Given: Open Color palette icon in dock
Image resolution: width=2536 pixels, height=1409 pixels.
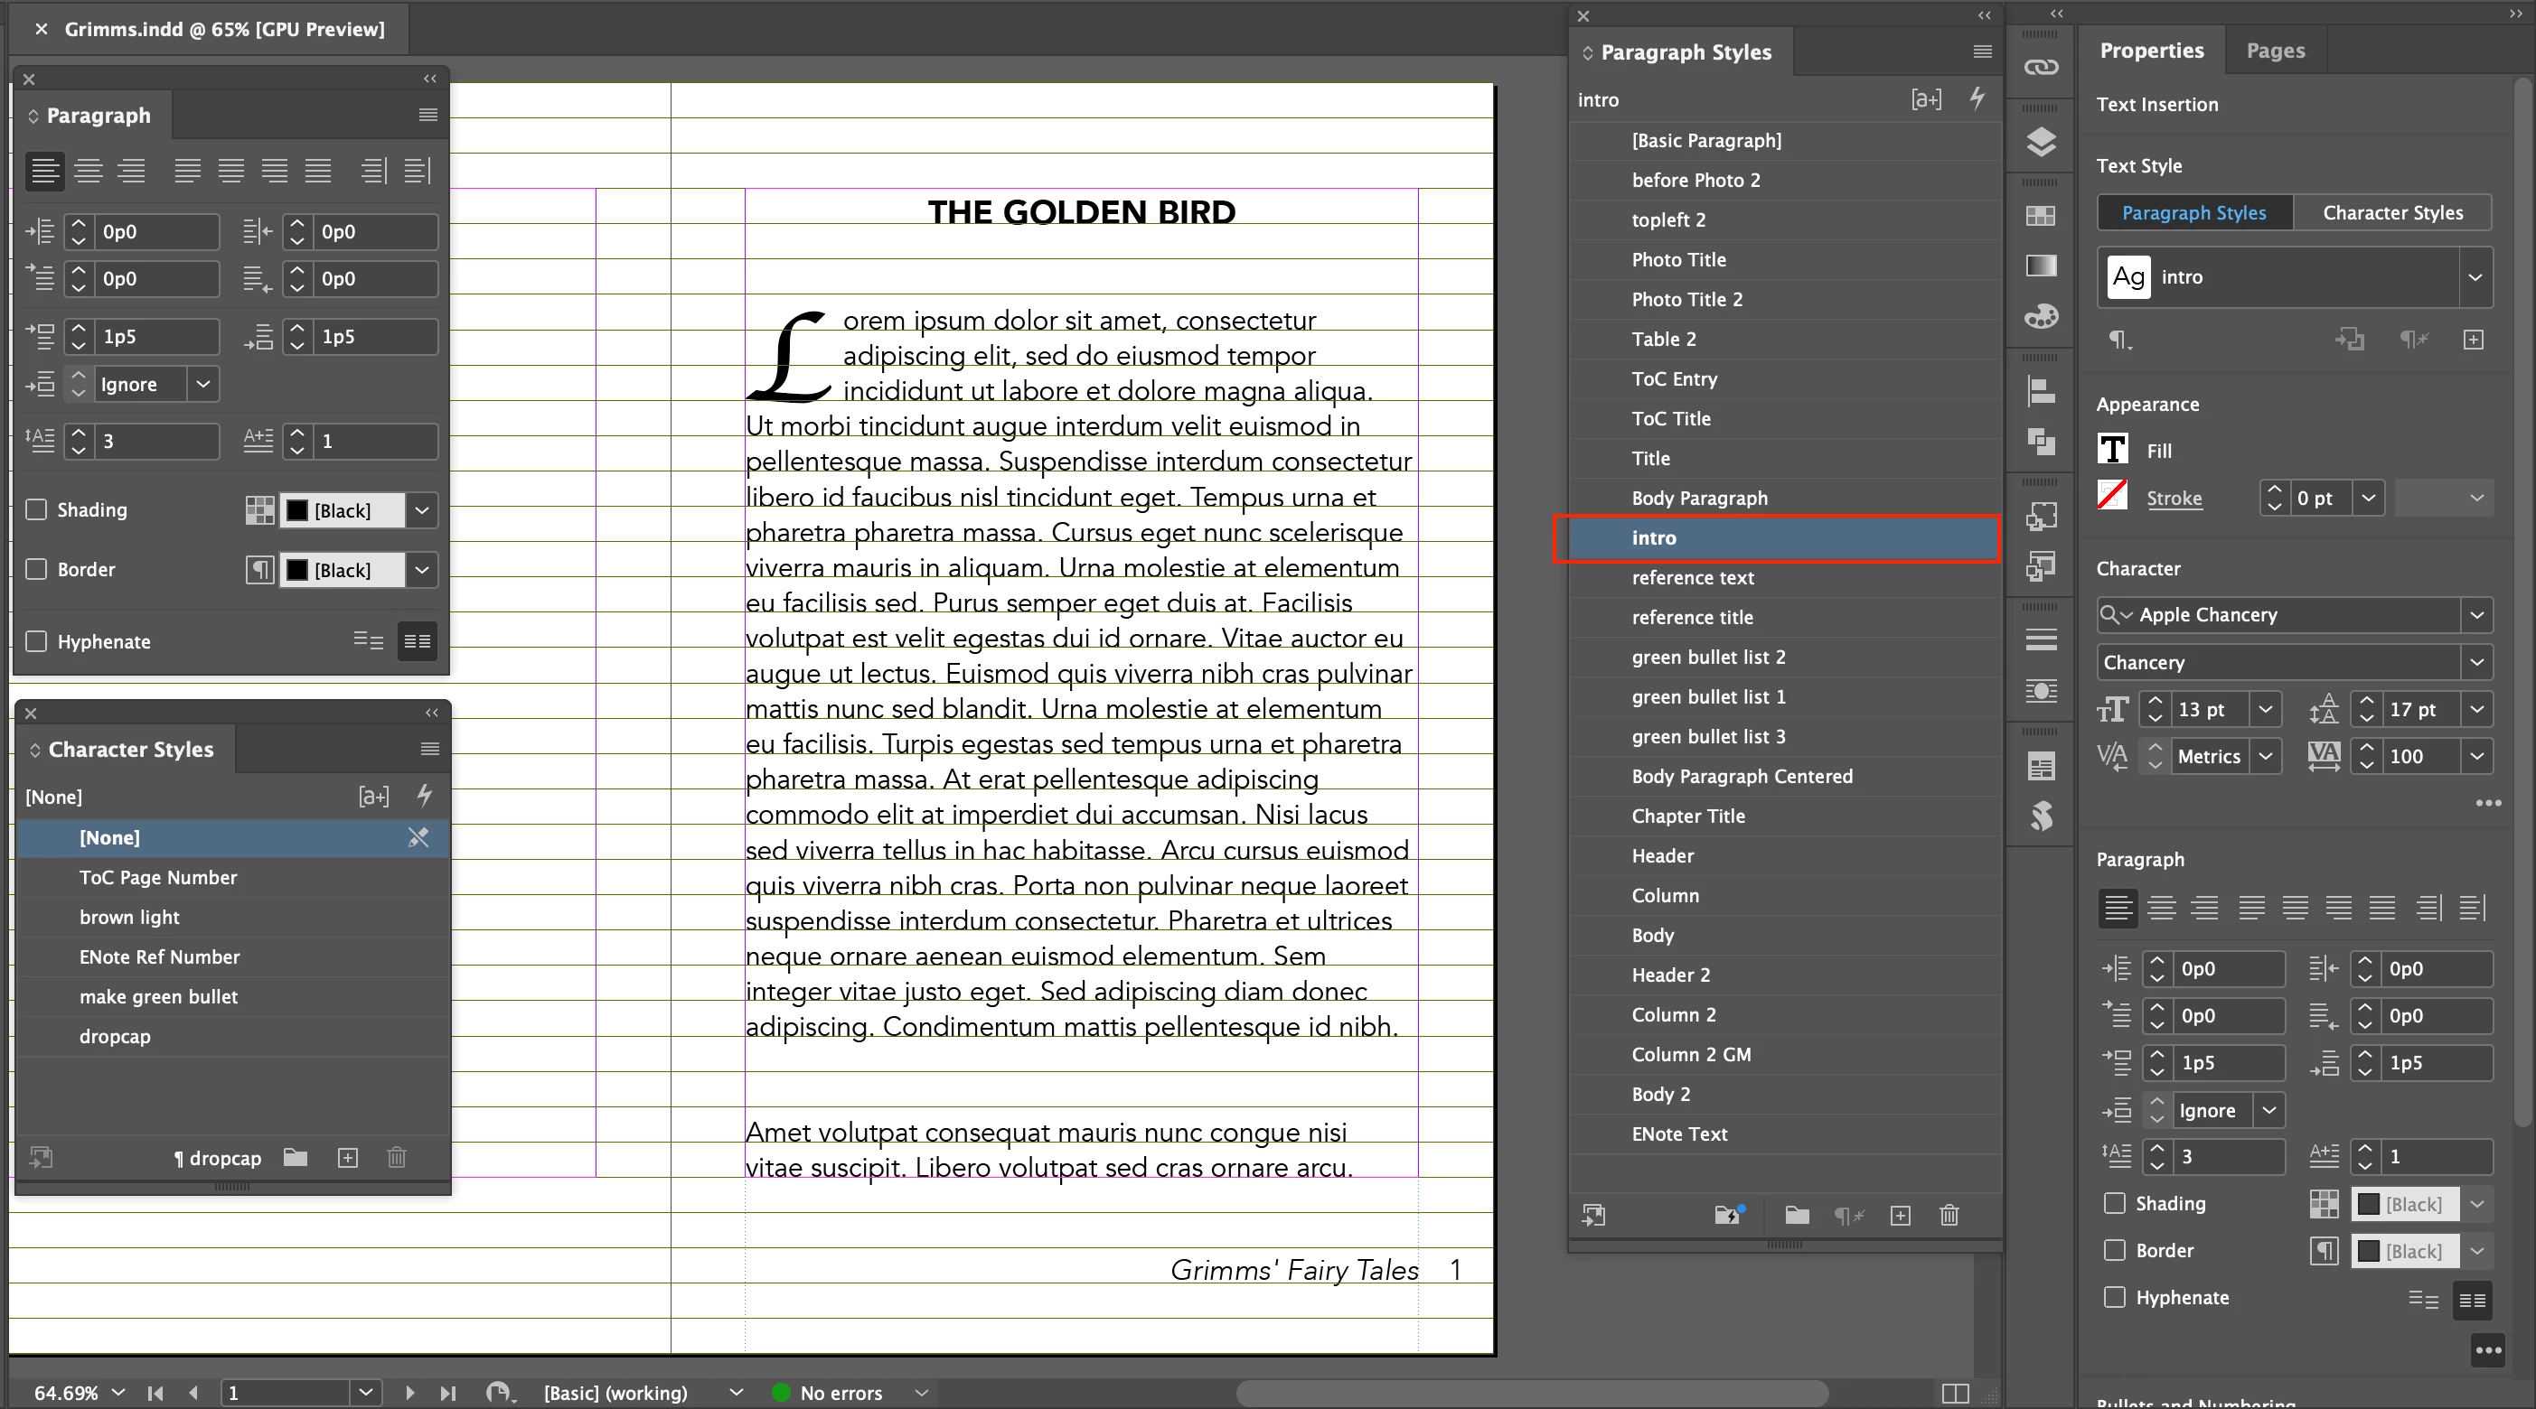Looking at the screenshot, I should [x=2041, y=317].
